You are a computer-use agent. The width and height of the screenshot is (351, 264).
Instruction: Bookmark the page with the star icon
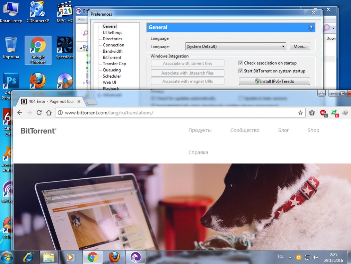[300, 113]
